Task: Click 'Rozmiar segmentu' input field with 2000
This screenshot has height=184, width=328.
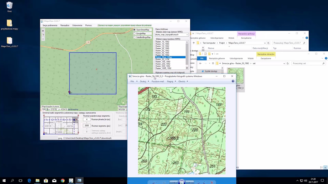Action: [x=87, y=126]
